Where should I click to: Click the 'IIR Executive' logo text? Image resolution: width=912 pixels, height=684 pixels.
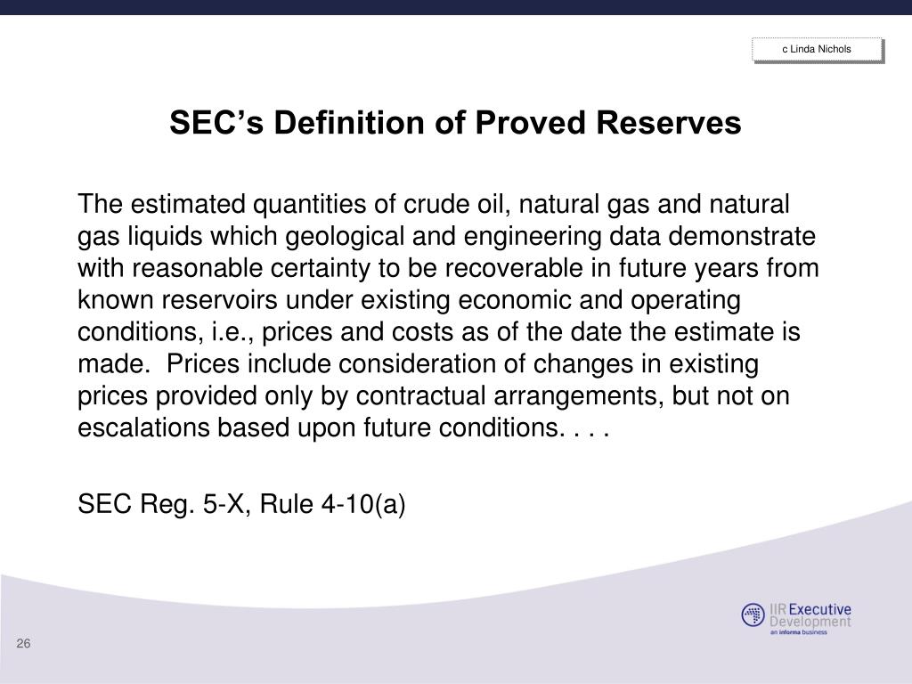[x=810, y=609]
